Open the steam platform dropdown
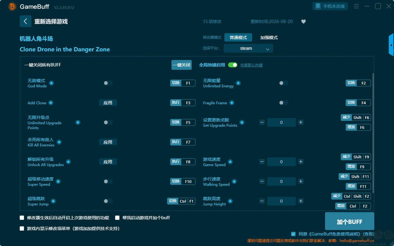 [x=248, y=48]
